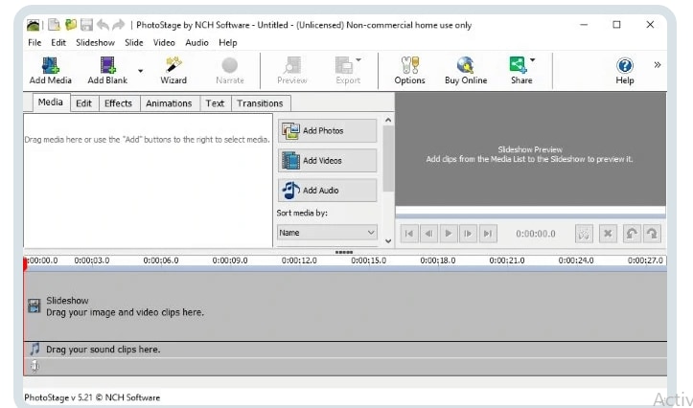This screenshot has width=693, height=408.
Task: Undo with the title bar arrow
Action: 103,25
